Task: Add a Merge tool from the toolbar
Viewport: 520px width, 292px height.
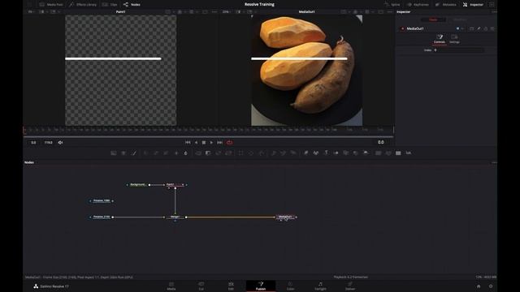Action: click(198, 153)
